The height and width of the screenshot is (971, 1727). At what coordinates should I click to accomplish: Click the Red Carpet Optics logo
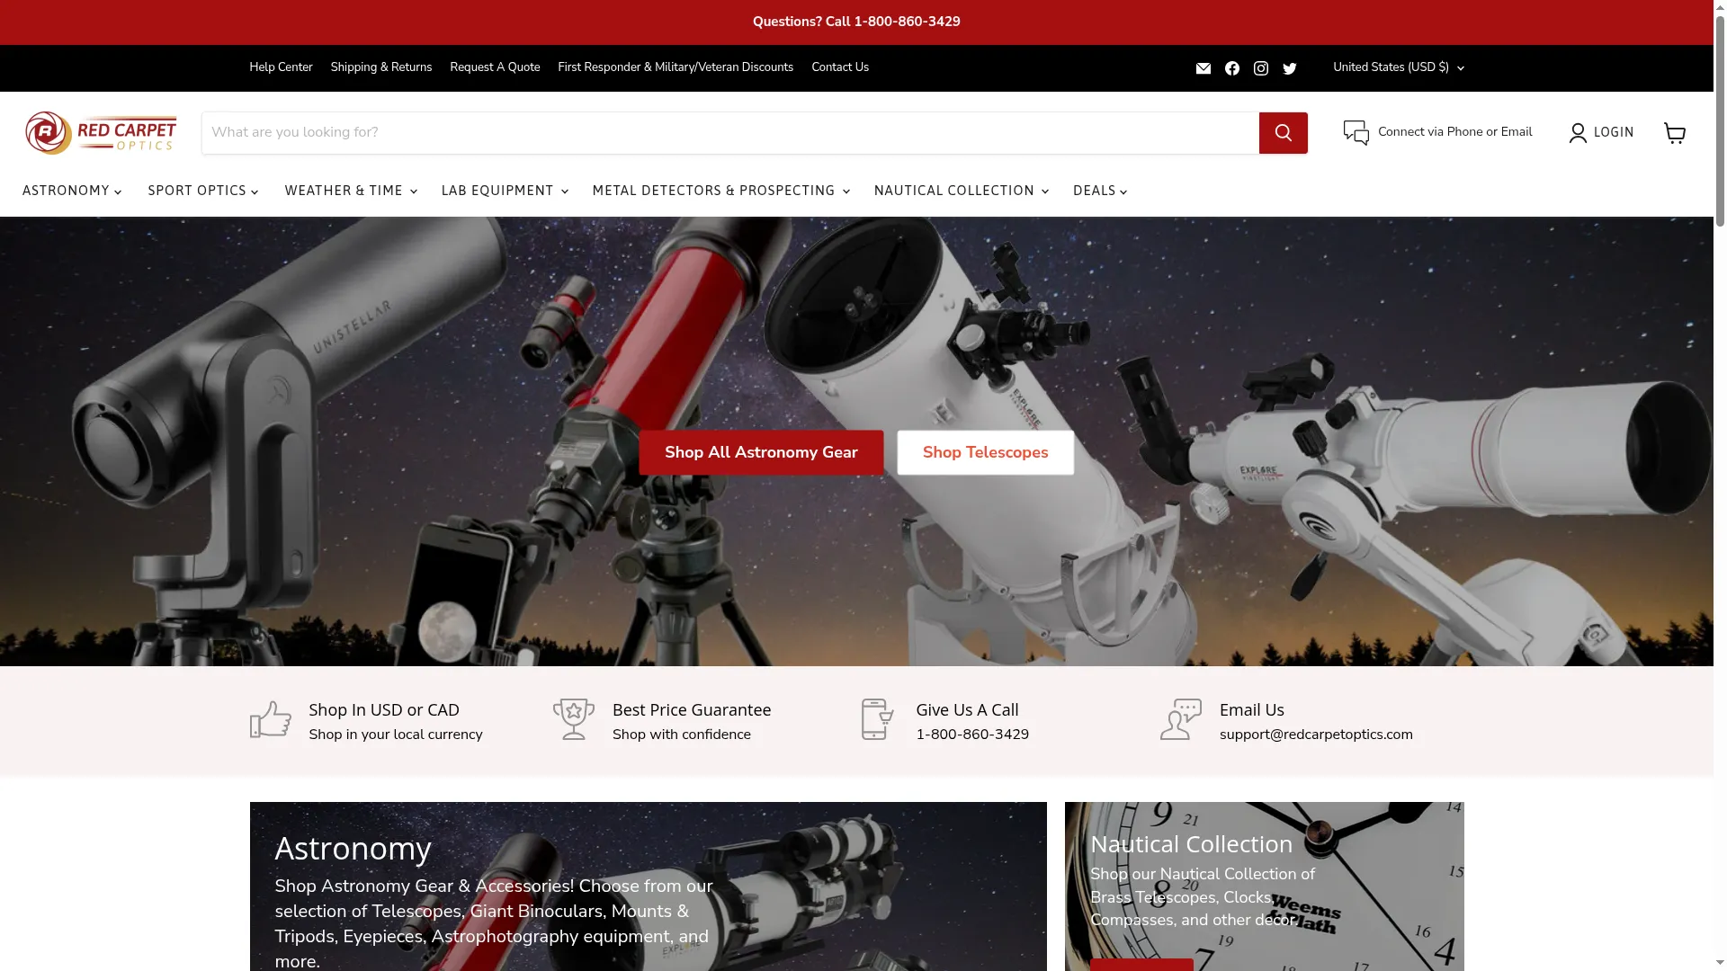[101, 133]
